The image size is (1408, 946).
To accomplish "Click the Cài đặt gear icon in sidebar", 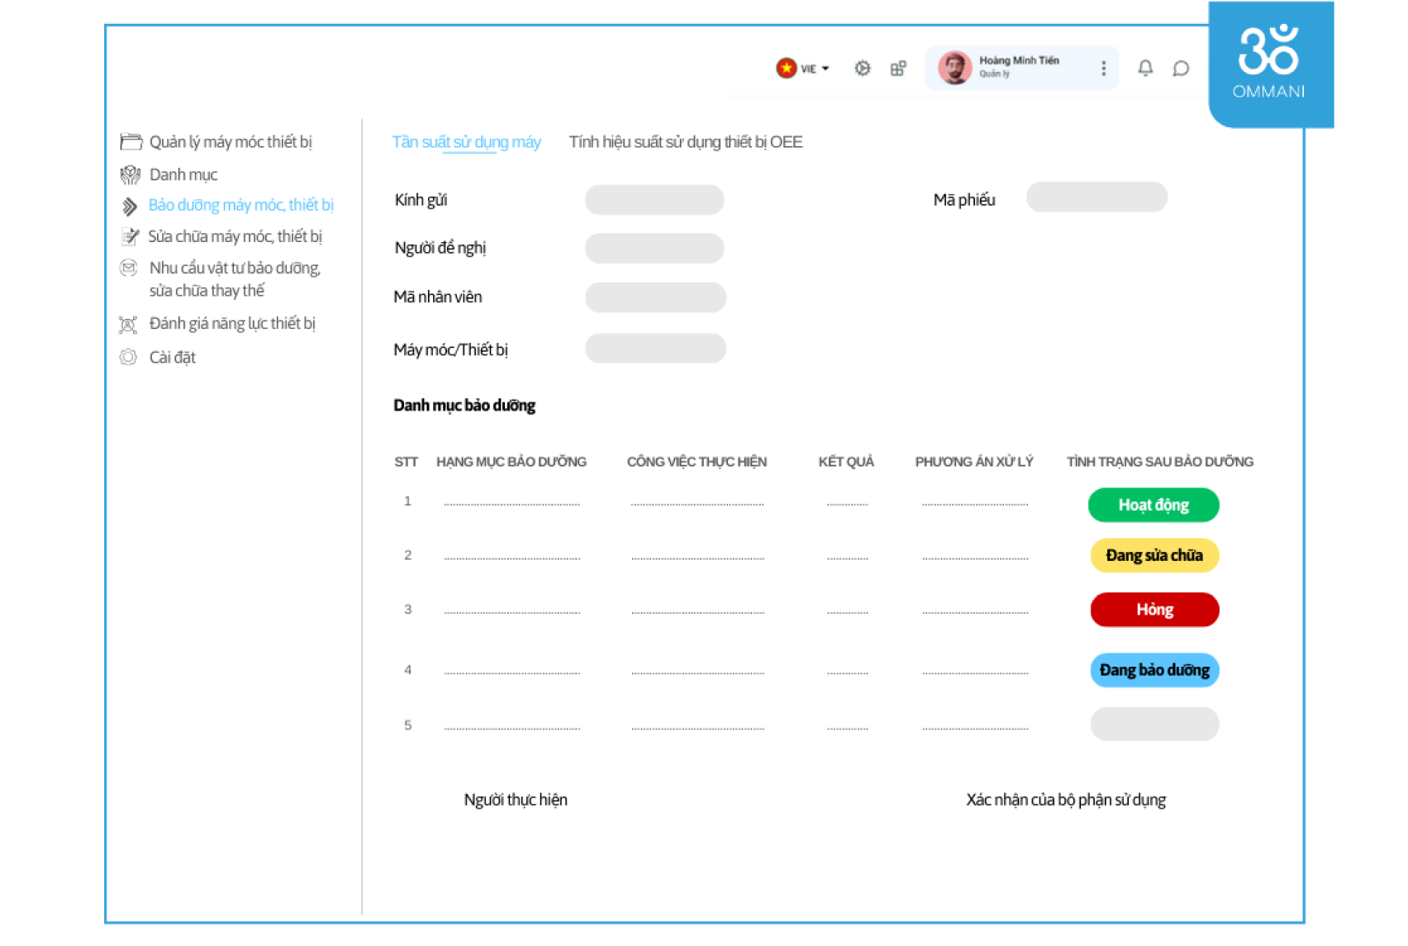I will (x=128, y=358).
